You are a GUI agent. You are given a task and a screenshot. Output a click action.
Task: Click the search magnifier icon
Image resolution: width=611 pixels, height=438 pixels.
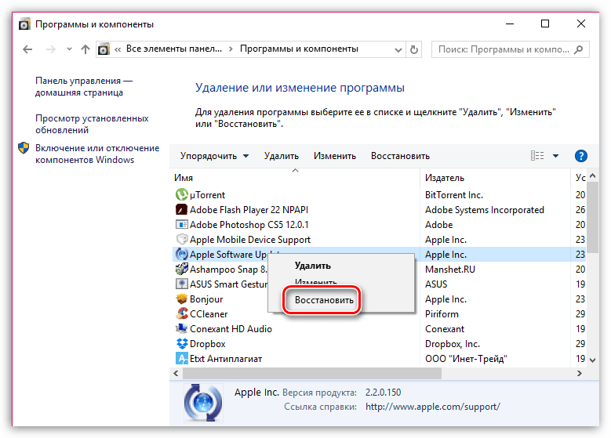tap(579, 49)
